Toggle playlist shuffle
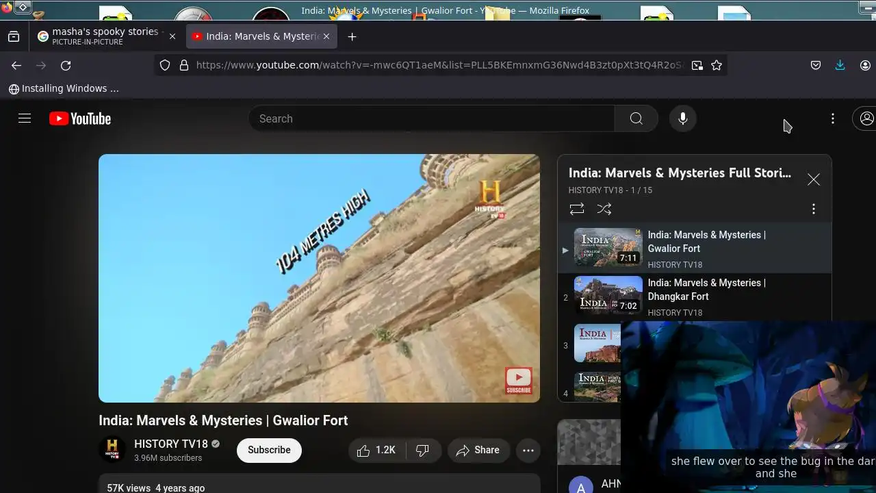 click(604, 209)
